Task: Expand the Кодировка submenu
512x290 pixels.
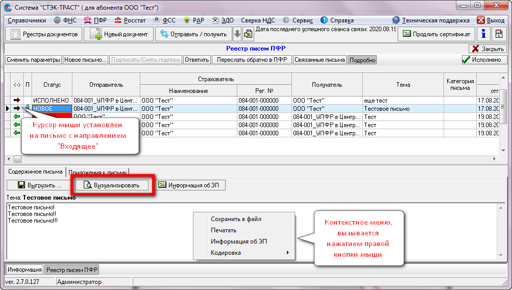Action: (244, 252)
